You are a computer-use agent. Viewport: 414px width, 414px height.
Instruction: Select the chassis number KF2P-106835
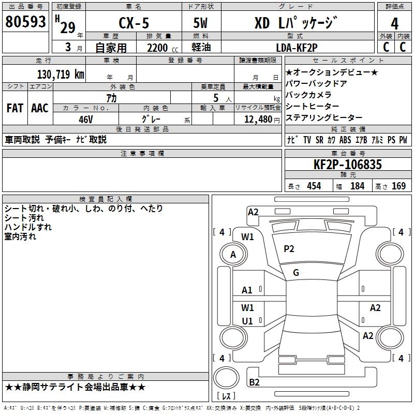point(348,165)
